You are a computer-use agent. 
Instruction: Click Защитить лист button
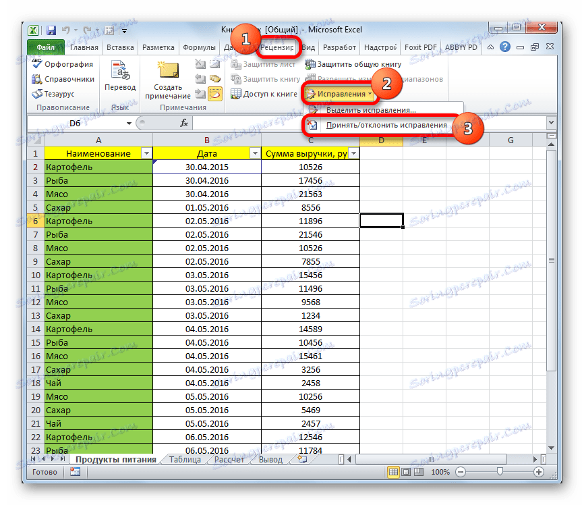point(263,64)
